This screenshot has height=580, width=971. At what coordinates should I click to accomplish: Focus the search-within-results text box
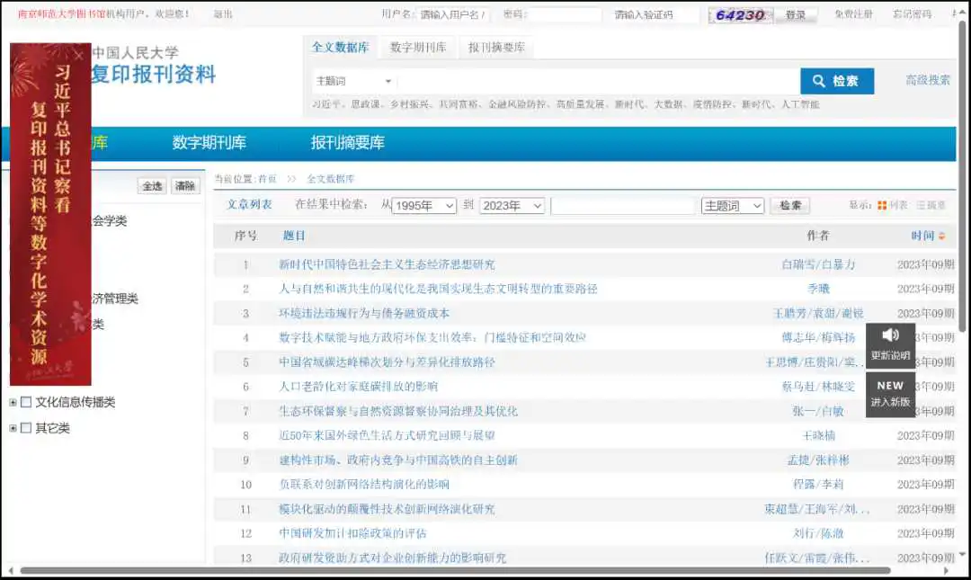pyautogui.click(x=623, y=206)
